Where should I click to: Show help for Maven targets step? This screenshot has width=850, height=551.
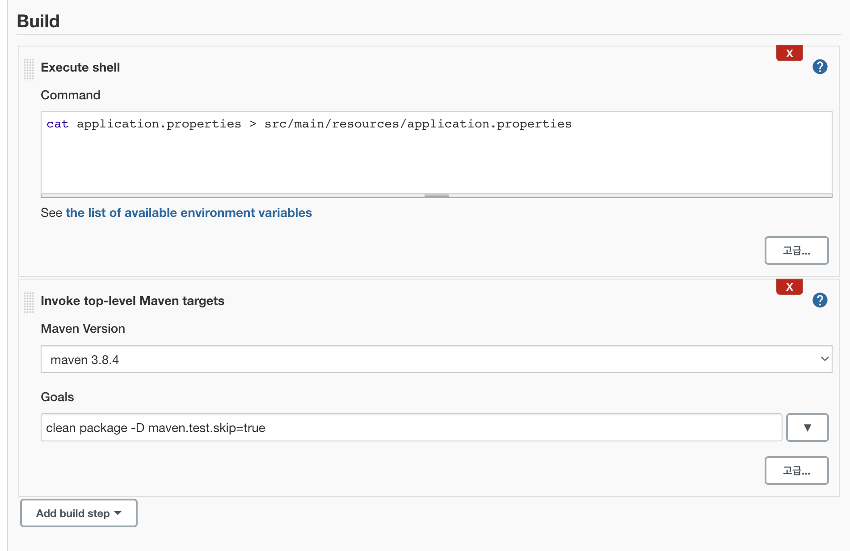coord(820,301)
